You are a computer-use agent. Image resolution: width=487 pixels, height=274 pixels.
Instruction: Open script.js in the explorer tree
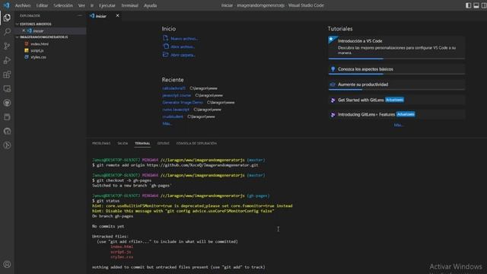click(x=37, y=50)
